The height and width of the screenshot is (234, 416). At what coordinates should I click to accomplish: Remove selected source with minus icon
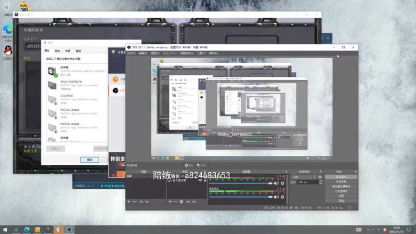[x=175, y=202]
